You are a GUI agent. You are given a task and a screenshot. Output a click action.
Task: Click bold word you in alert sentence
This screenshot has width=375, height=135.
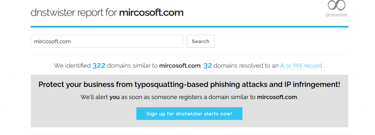[x=115, y=97]
